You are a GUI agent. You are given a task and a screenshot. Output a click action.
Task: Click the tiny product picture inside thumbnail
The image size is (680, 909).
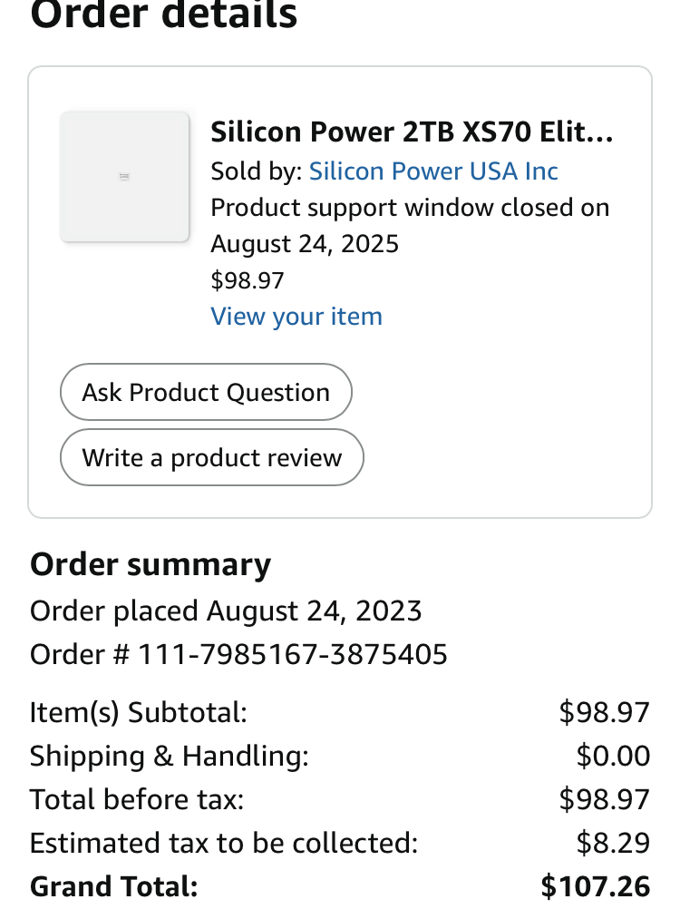[124, 177]
